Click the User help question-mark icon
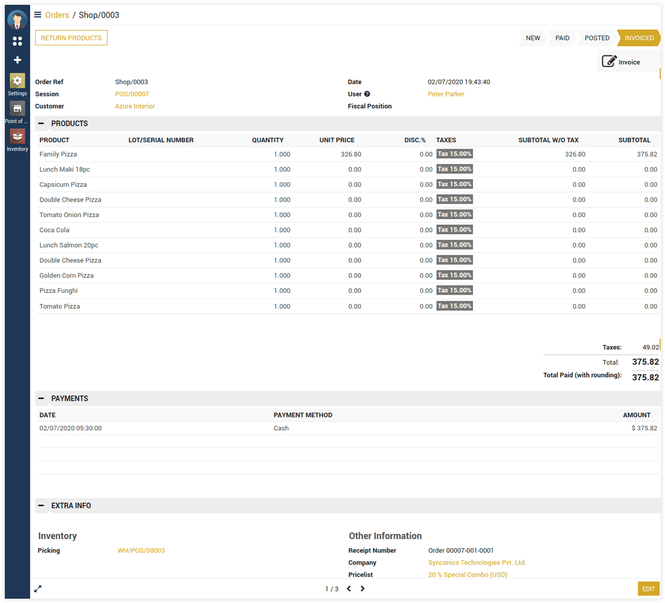Viewport: 665px width, 603px height. coord(367,94)
